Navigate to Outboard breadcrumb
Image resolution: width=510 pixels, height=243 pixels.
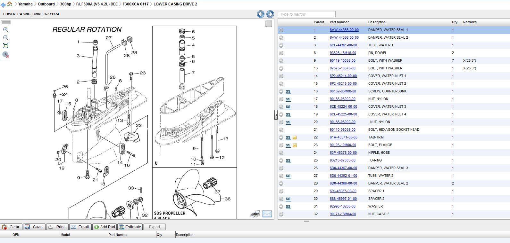46,4
